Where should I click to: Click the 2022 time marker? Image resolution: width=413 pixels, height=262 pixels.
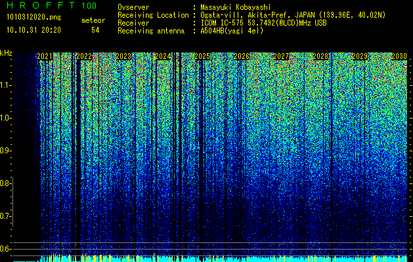pos(84,56)
